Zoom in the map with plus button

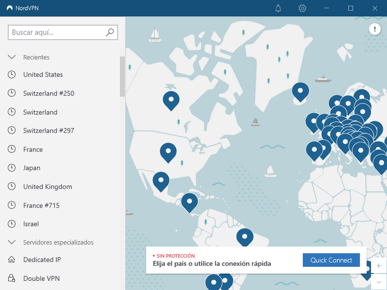pyautogui.click(x=379, y=266)
